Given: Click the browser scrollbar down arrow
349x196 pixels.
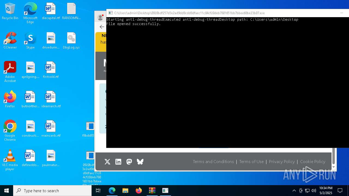Looking at the screenshot, I should pyautogui.click(x=333, y=167).
